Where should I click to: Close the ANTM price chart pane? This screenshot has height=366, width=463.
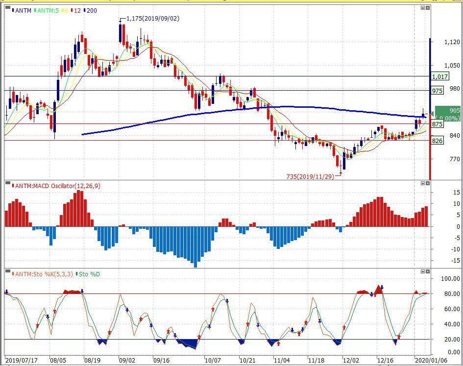428,8
